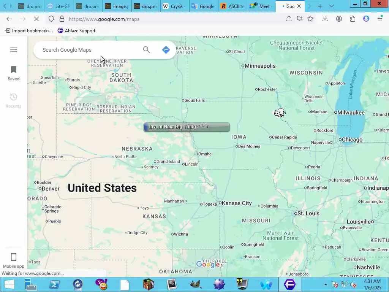Open the Saved places panel
The width and height of the screenshot is (389, 292).
pyautogui.click(x=14, y=73)
